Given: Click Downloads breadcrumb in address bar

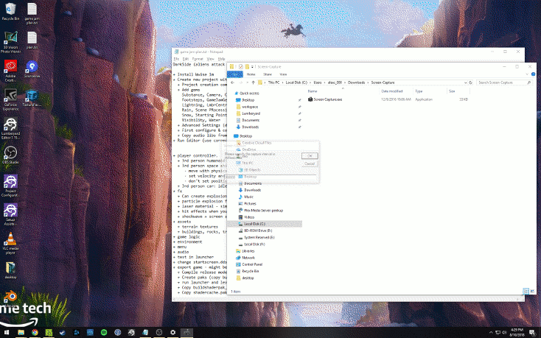Looking at the screenshot, I should [357, 82].
